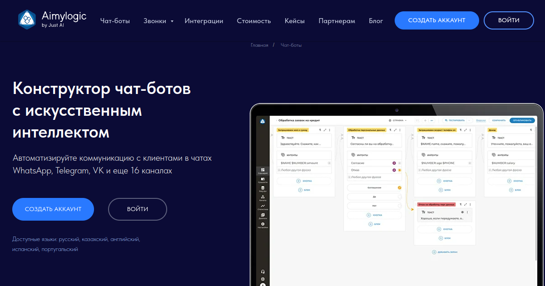Expand the Звонки menu arrow
The height and width of the screenshot is (286, 545).
[x=172, y=21]
